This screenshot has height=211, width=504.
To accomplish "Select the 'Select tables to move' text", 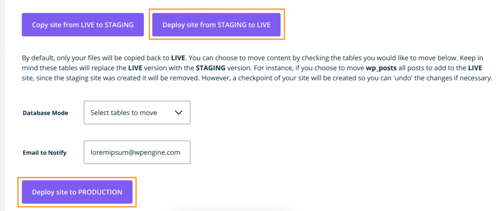I will [124, 112].
